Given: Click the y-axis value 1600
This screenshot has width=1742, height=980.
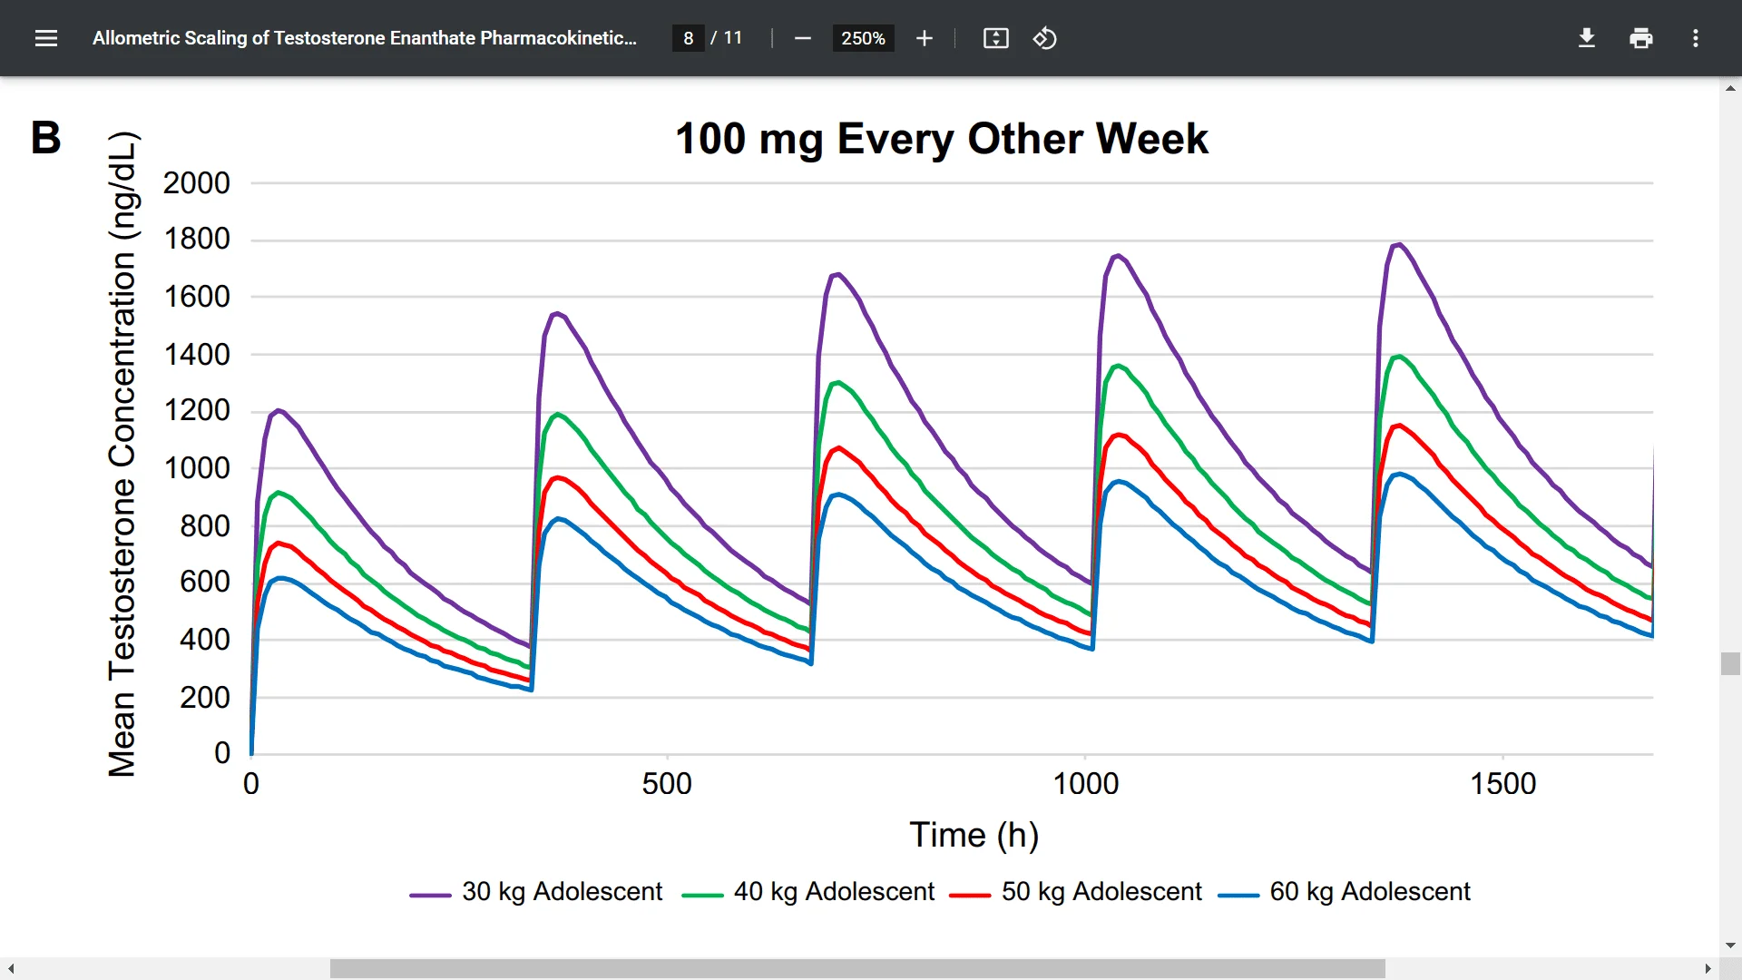Looking at the screenshot, I should (197, 297).
